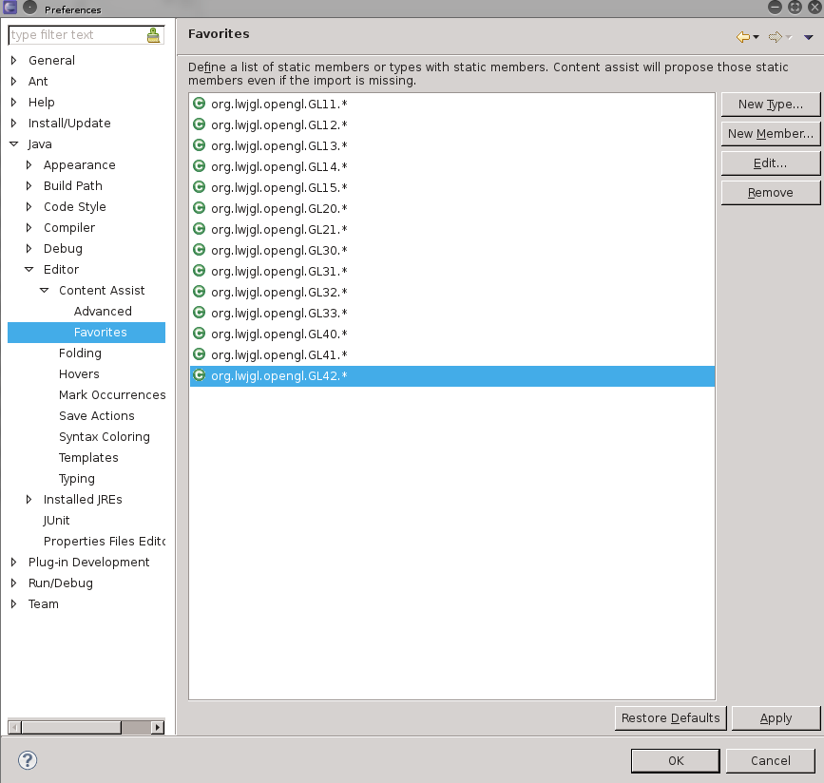
Task: Collapse the Java tree node
Action: (13, 144)
